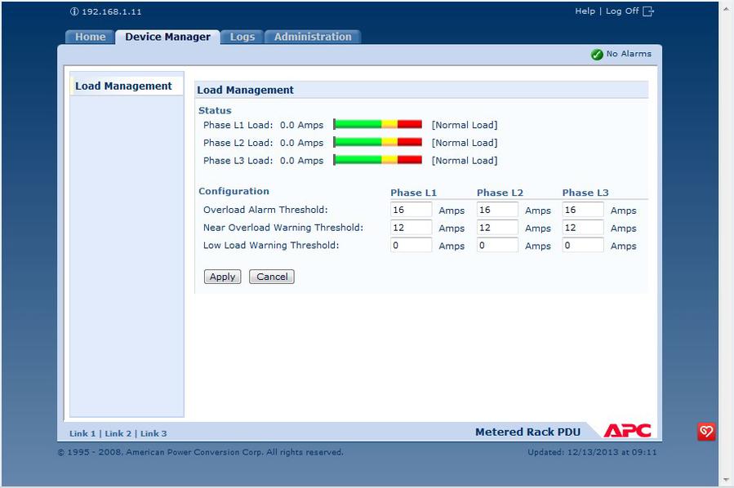Open the Administration tab

(x=313, y=37)
